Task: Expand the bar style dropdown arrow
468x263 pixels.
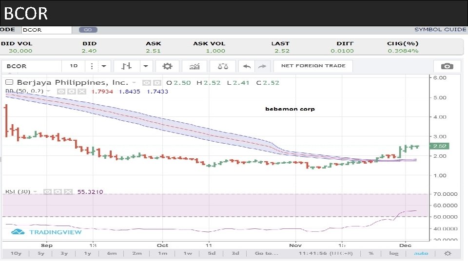Action: click(146, 66)
